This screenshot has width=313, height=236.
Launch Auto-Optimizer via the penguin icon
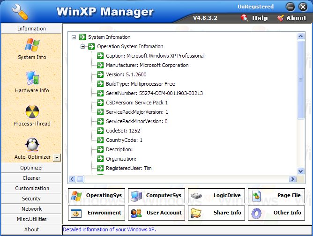pyautogui.click(x=32, y=144)
